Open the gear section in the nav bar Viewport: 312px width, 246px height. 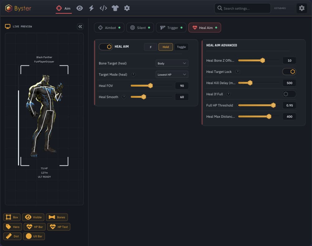click(x=127, y=8)
